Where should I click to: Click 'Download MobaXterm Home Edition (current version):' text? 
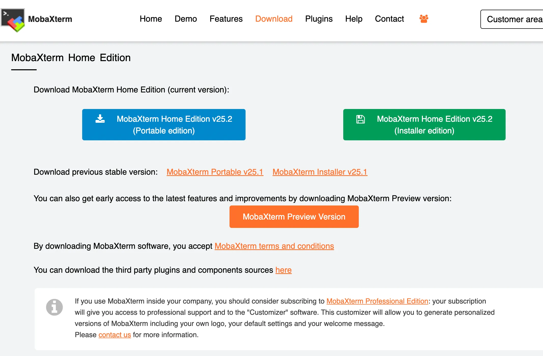click(x=131, y=90)
